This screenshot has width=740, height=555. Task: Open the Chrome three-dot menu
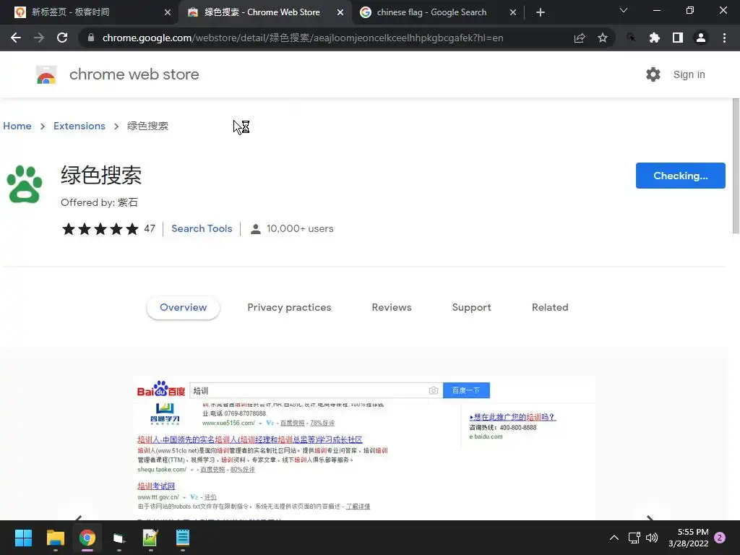pyautogui.click(x=724, y=38)
